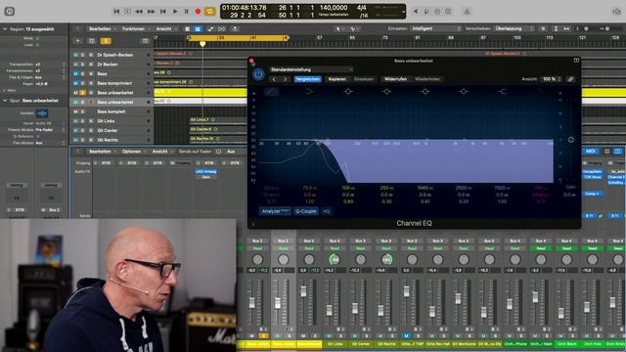Open the Funktionen menu in tracks area
The image size is (626, 352).
tap(135, 28)
